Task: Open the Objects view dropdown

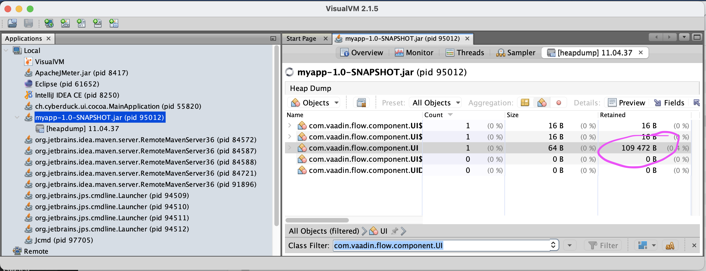Action: (314, 102)
